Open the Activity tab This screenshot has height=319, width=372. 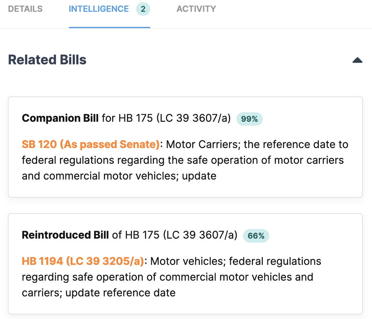point(196,9)
